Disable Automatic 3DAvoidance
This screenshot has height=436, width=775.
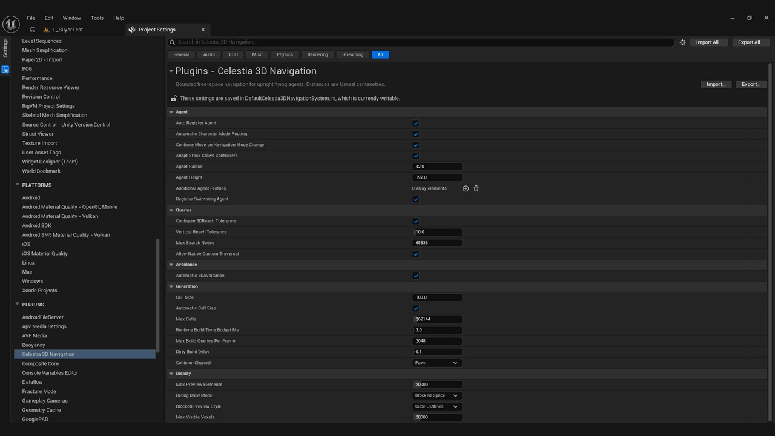coord(416,276)
